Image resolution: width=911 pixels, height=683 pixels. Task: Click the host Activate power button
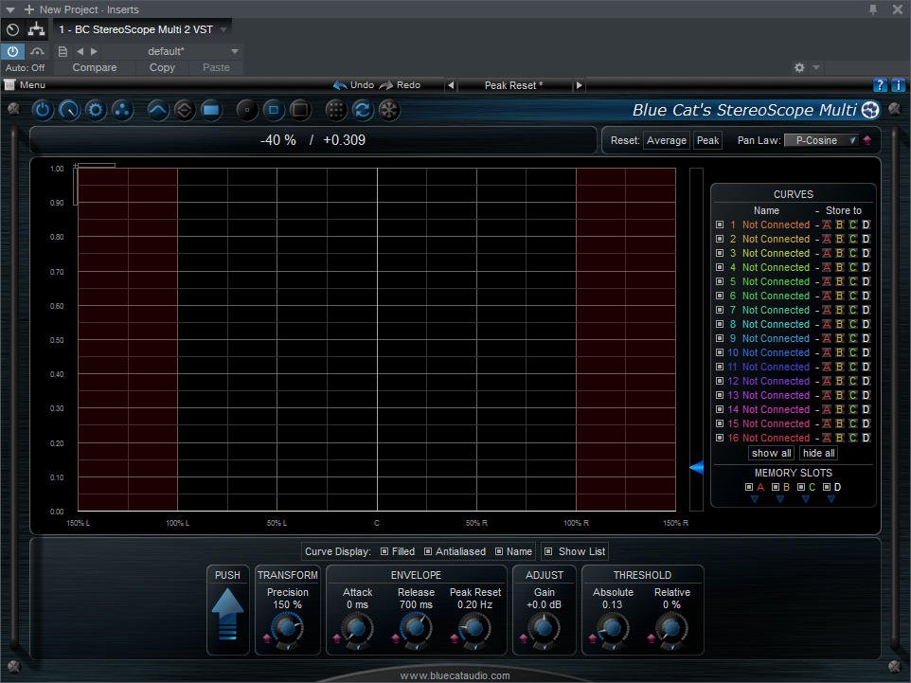pyautogui.click(x=12, y=51)
